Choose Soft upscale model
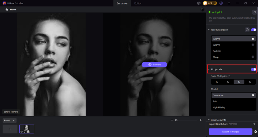The height and width of the screenshot is (137, 258). click(234, 101)
